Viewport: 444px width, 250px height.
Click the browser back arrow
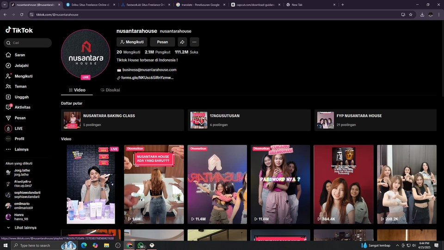click(5, 14)
